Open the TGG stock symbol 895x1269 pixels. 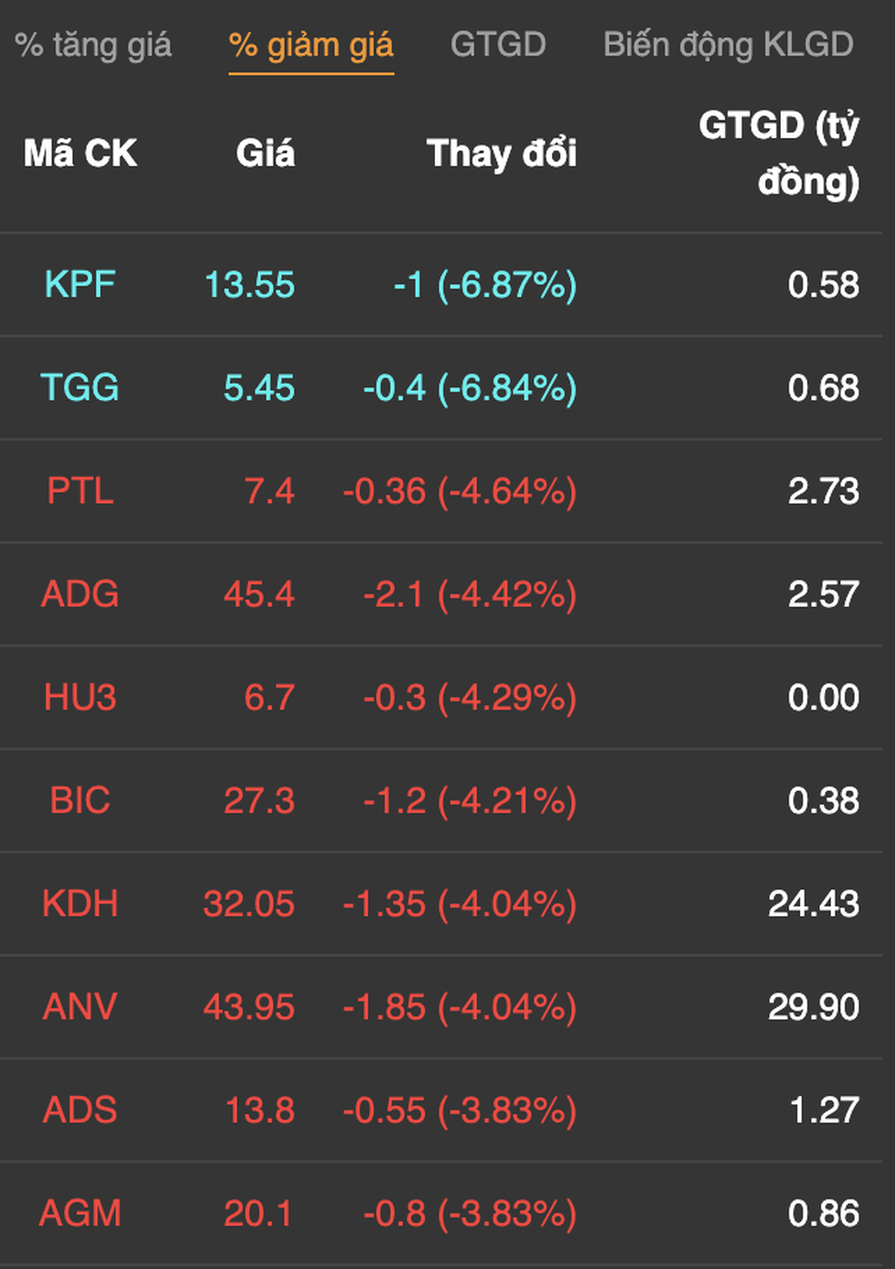(x=80, y=388)
